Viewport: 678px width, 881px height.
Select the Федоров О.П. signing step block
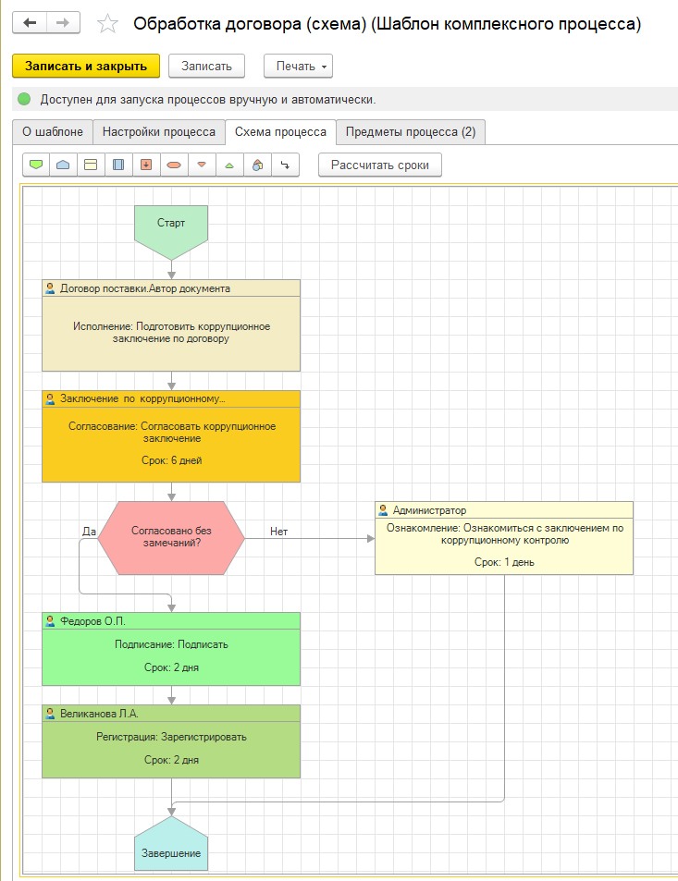[x=171, y=650]
